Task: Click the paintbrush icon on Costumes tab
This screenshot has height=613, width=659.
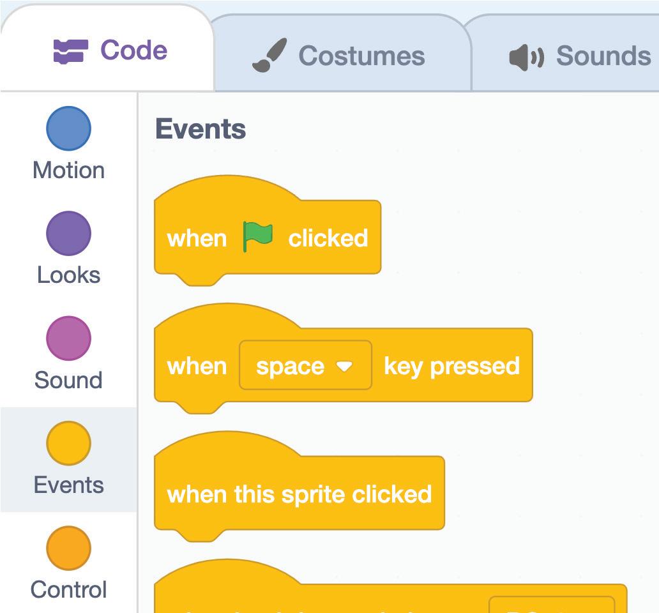Action: click(x=269, y=56)
